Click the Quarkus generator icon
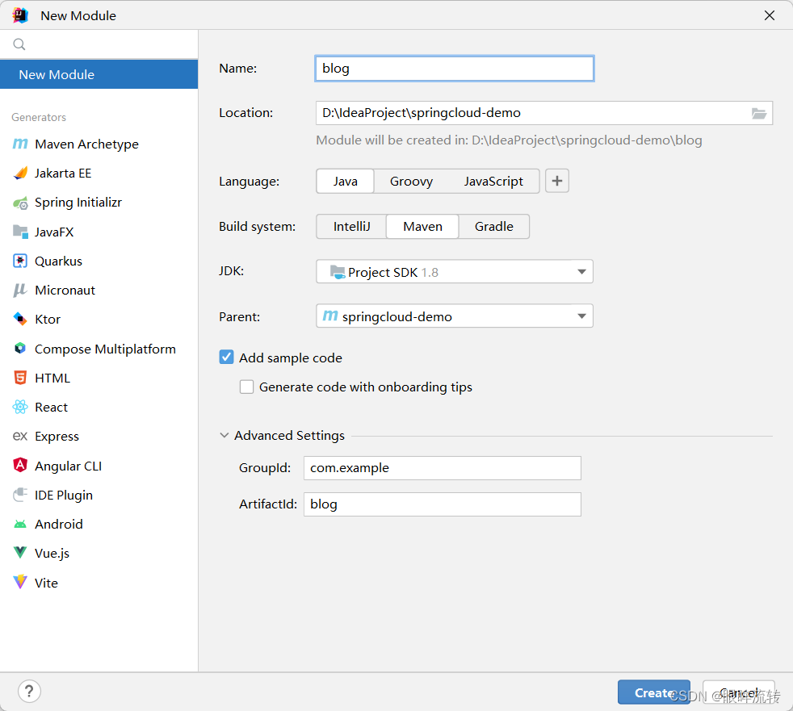 pyautogui.click(x=20, y=261)
